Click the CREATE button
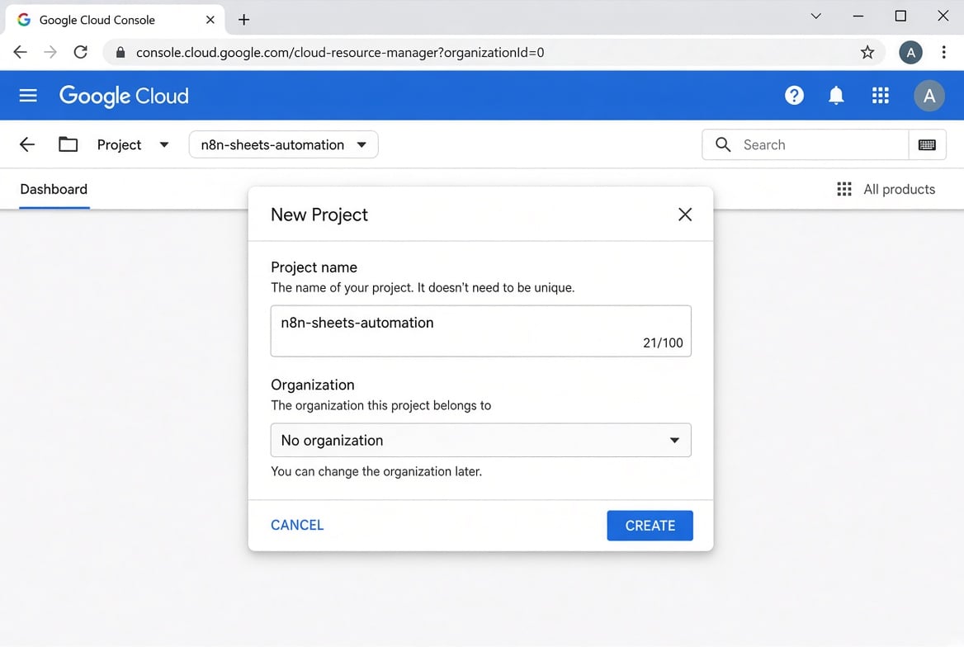 pos(650,526)
